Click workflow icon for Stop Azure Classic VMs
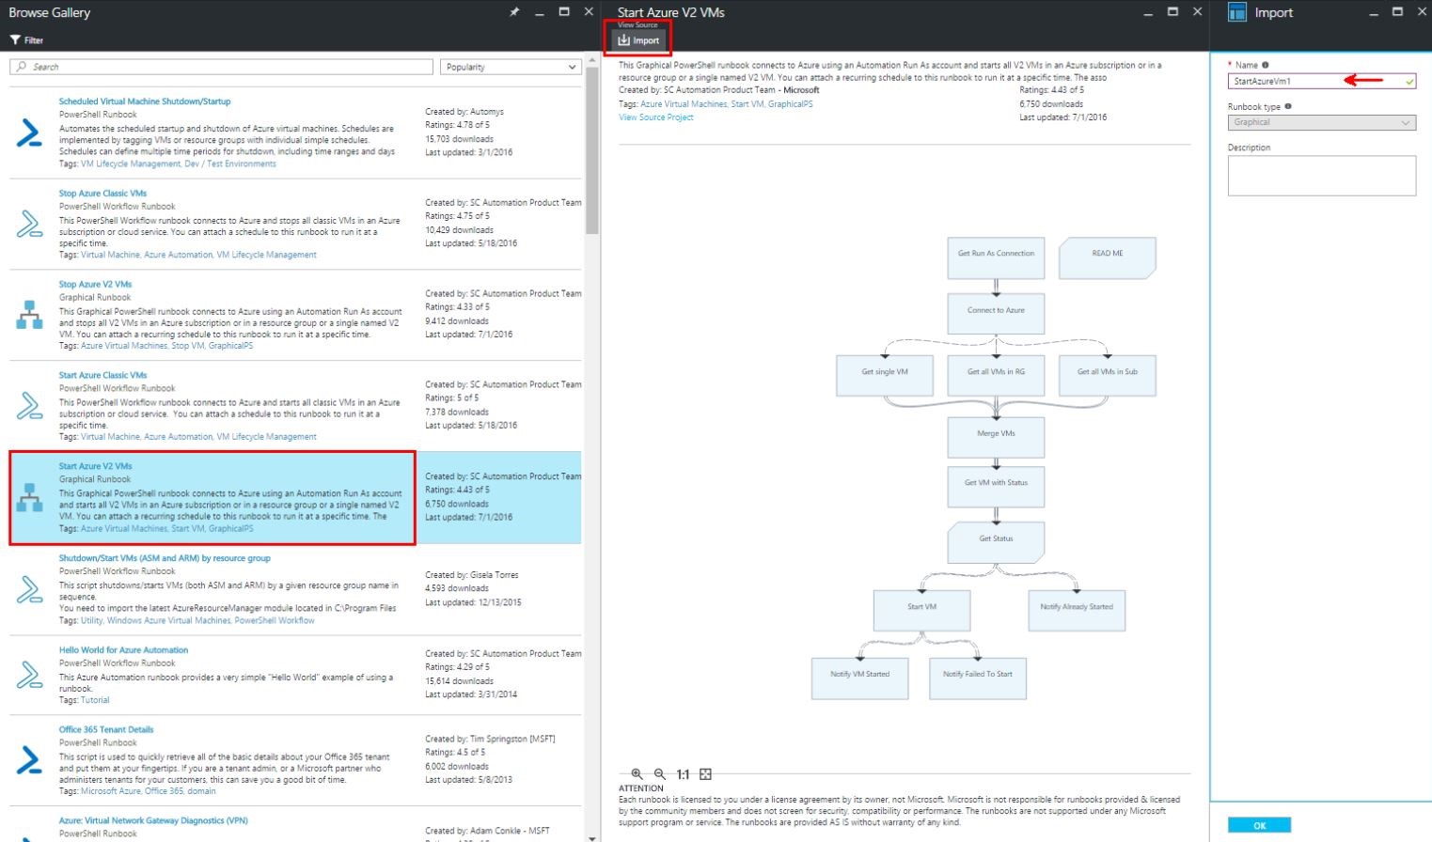This screenshot has height=842, width=1432. [x=29, y=224]
